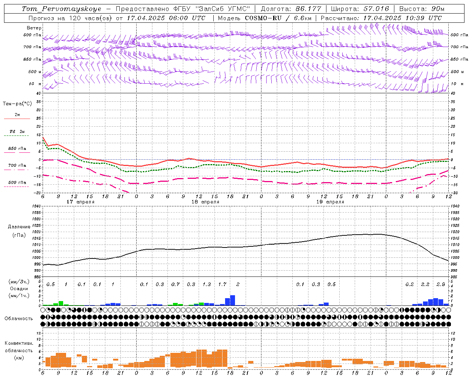Click the "Модель COSMO-RU / 6.6км" text
470x376 pixels.
pos(264,18)
